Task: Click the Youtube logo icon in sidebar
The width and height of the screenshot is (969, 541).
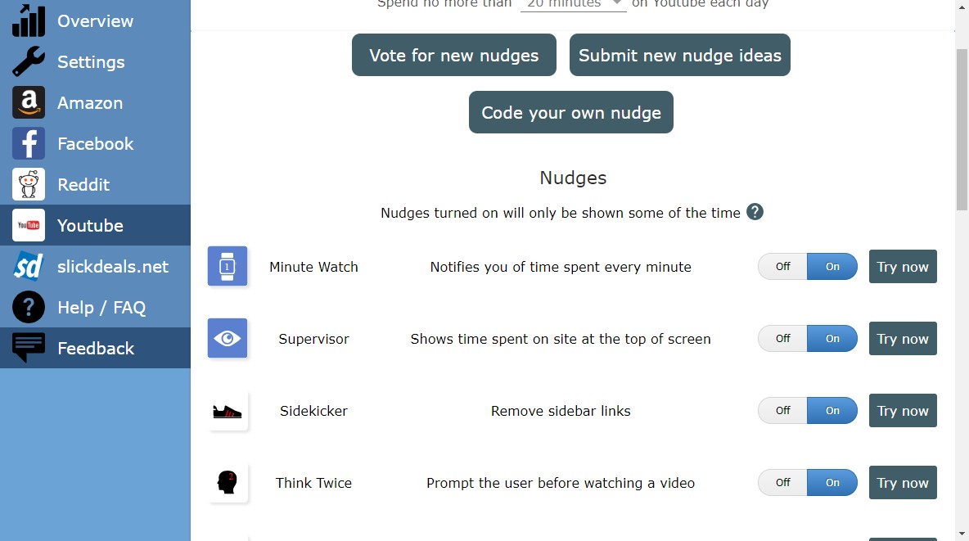Action: click(28, 225)
